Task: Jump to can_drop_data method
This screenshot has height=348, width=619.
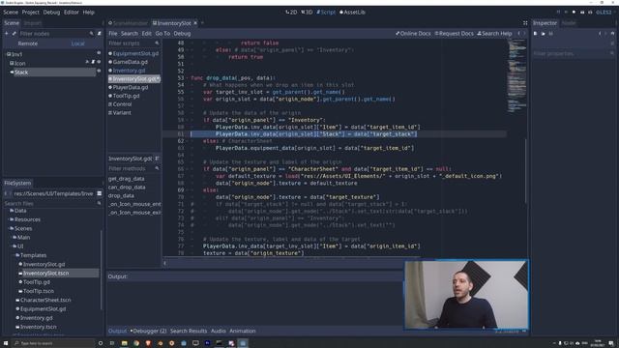Action: point(127,187)
